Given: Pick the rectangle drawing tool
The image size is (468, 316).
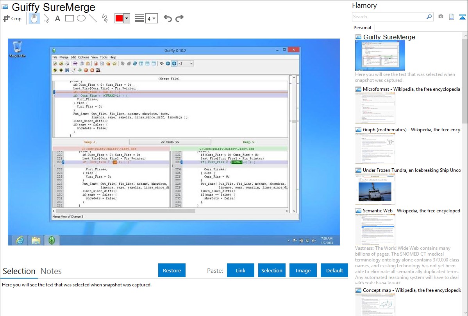Looking at the screenshot, I should pyautogui.click(x=69, y=18).
